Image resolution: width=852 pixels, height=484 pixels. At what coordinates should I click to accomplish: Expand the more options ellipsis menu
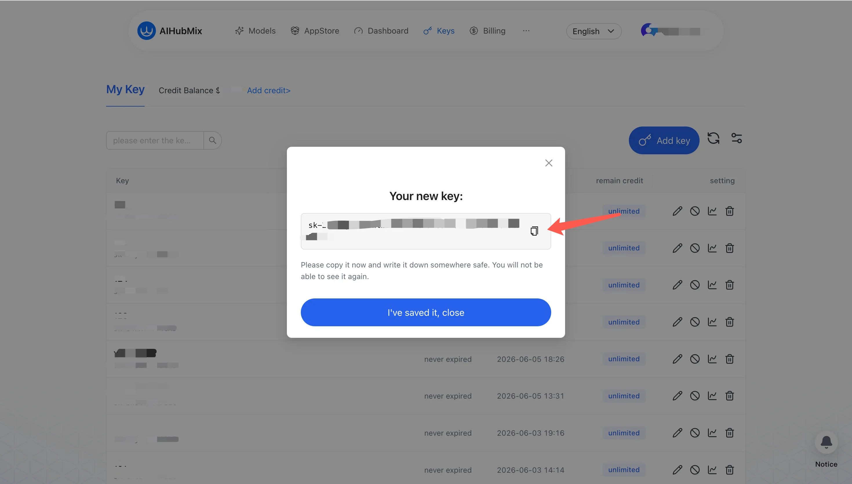pos(526,31)
